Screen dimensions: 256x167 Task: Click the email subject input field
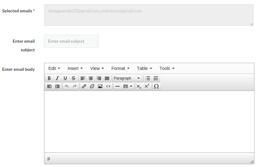click(x=71, y=41)
